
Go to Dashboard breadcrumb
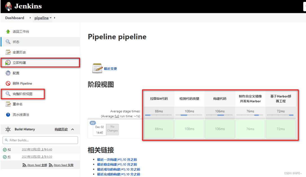click(x=15, y=18)
